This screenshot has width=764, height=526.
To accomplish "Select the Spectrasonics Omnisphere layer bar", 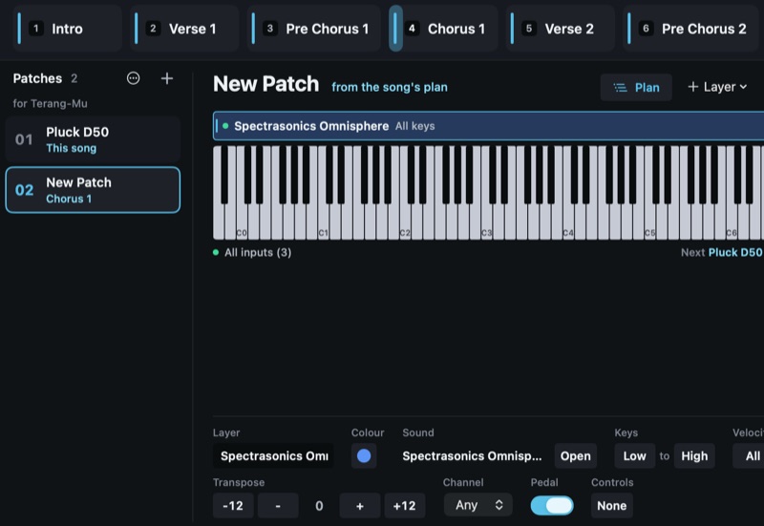I will point(488,126).
